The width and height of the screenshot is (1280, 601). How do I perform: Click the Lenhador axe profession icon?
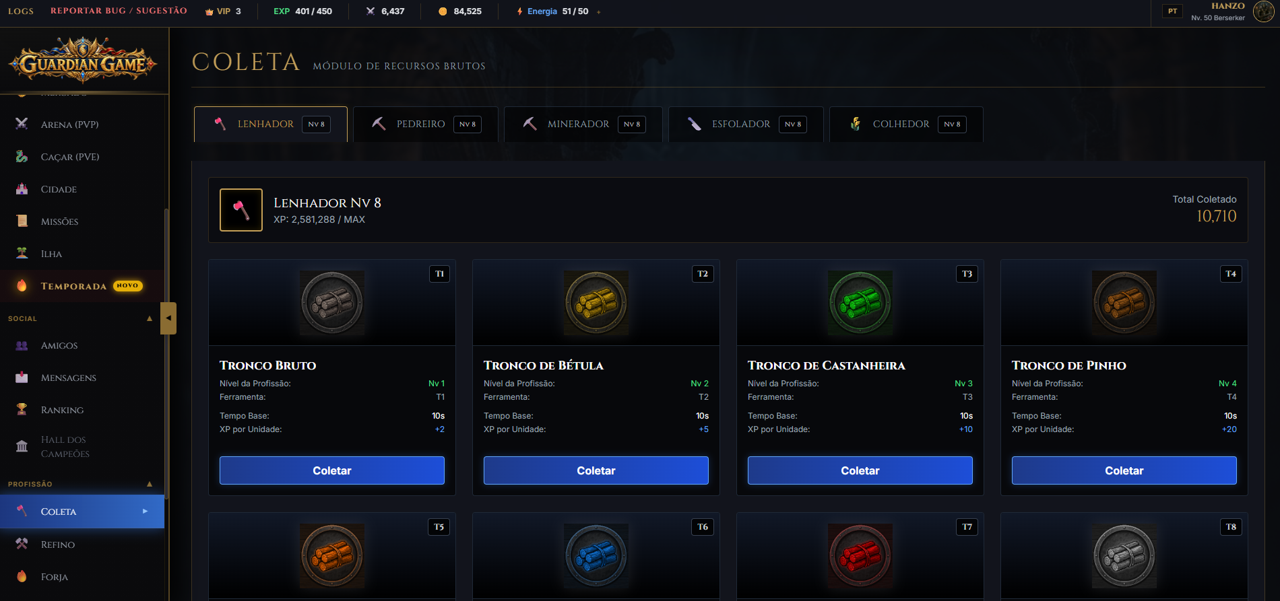[241, 210]
